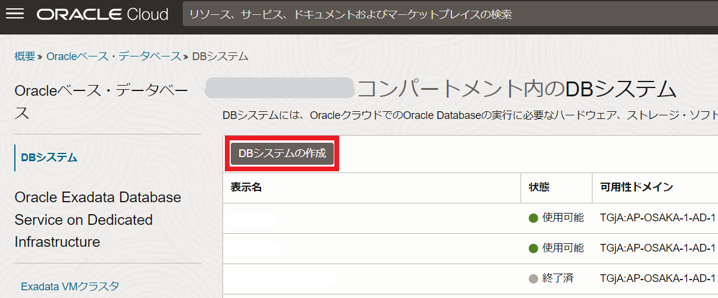
Task: Click the 状態 column header
Action: pos(539,187)
